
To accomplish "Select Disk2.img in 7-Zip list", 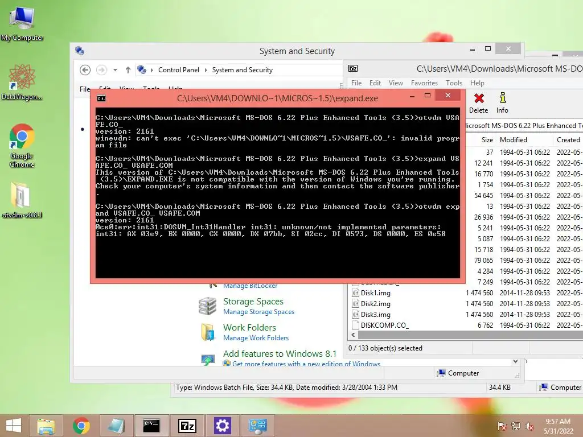I will pos(376,304).
